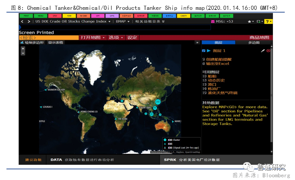Open the 选项 options dropdown
The width and height of the screenshot is (295, 180).
click(116, 38)
